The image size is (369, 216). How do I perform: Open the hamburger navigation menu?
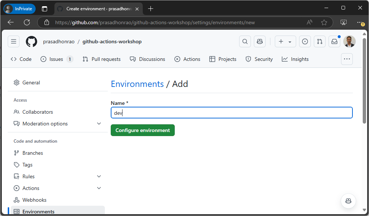point(14,41)
